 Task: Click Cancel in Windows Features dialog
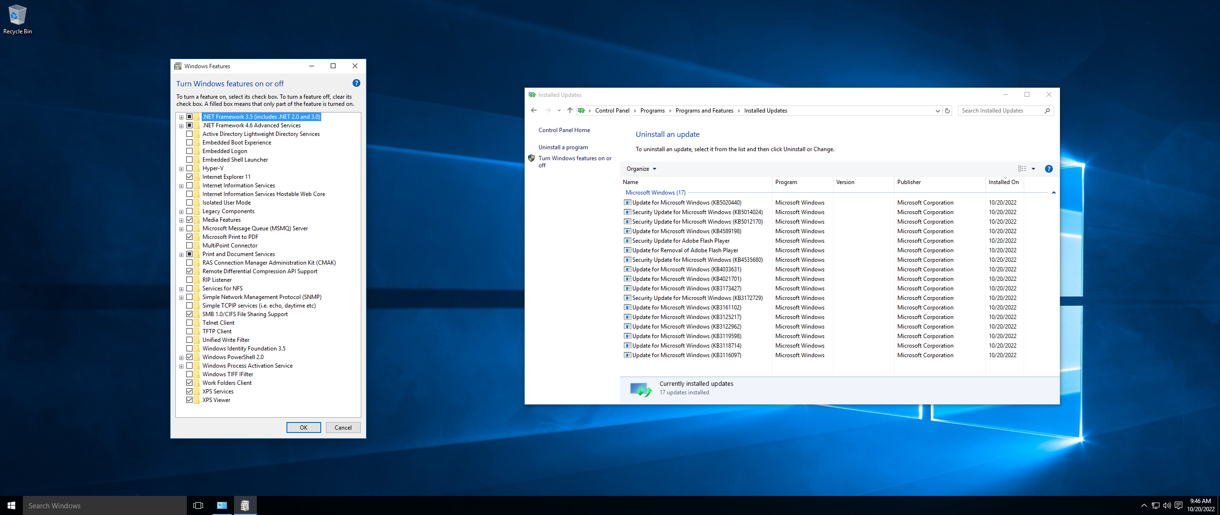(x=343, y=428)
